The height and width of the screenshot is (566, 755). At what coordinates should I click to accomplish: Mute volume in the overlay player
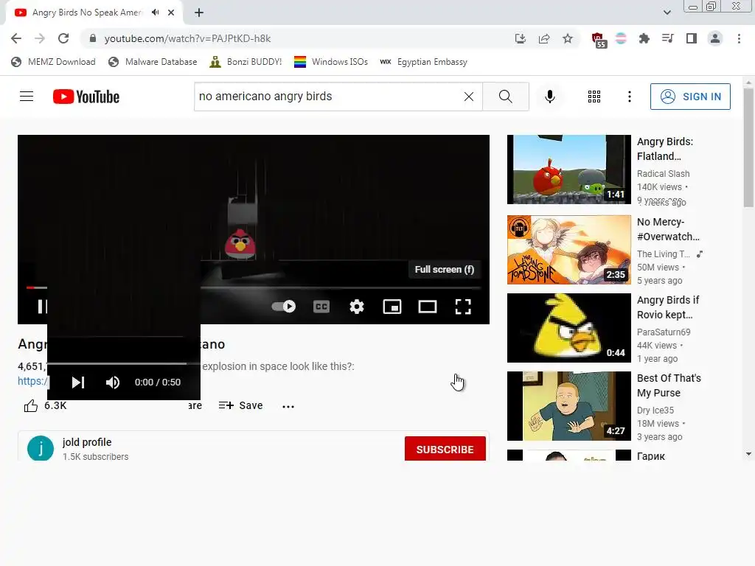(x=113, y=382)
